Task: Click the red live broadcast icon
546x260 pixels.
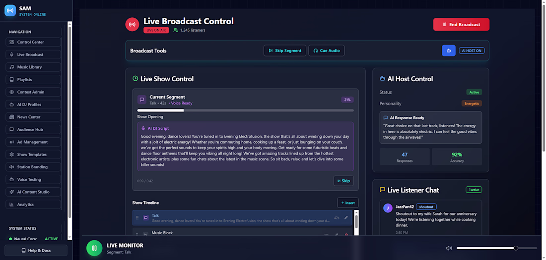Action: (x=132, y=24)
